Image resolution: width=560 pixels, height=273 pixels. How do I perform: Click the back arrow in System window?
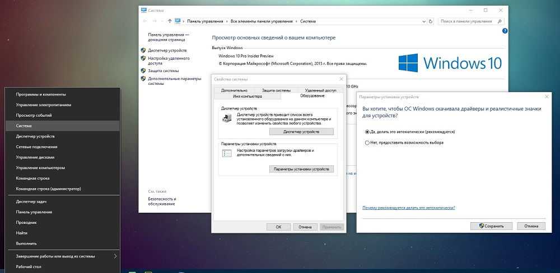tap(145, 21)
